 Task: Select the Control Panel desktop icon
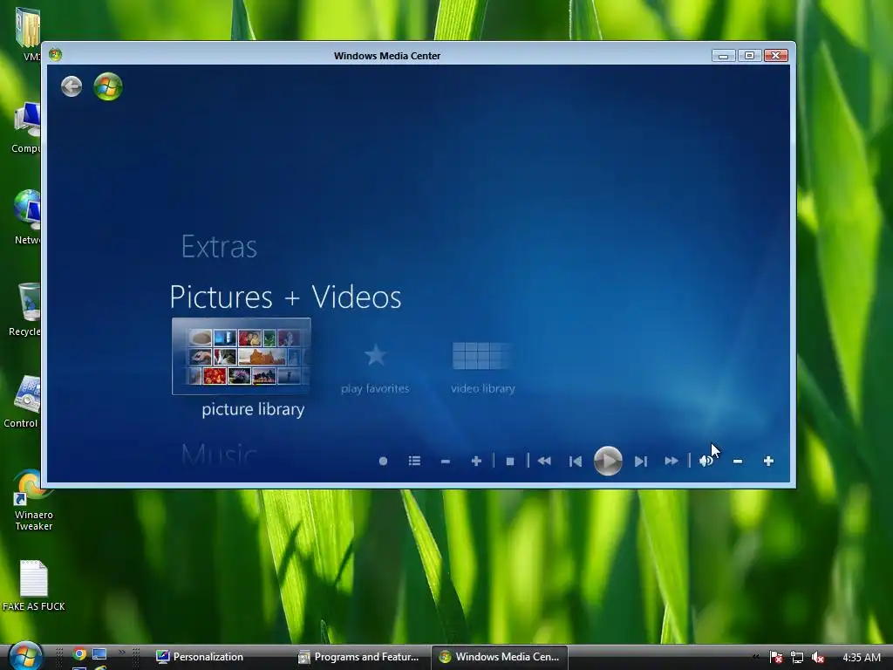tap(23, 401)
